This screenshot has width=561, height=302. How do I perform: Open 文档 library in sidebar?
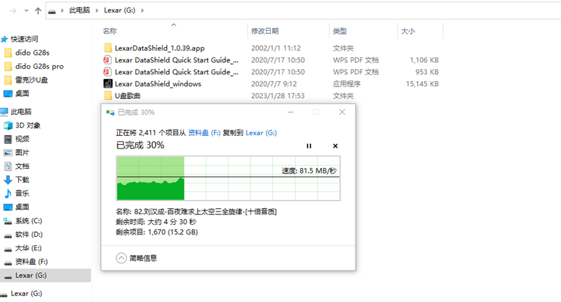click(22, 166)
